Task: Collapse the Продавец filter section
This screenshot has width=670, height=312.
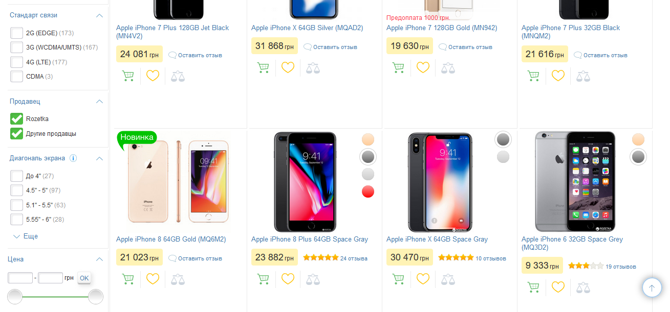Action: (99, 102)
